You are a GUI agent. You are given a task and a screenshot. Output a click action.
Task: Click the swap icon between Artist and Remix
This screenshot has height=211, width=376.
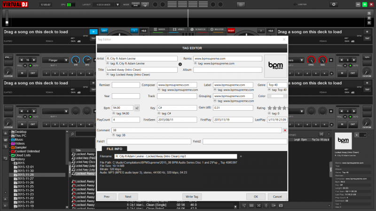point(180,64)
